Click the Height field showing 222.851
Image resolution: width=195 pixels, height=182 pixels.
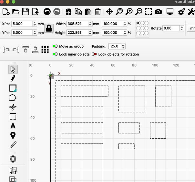[77, 33]
